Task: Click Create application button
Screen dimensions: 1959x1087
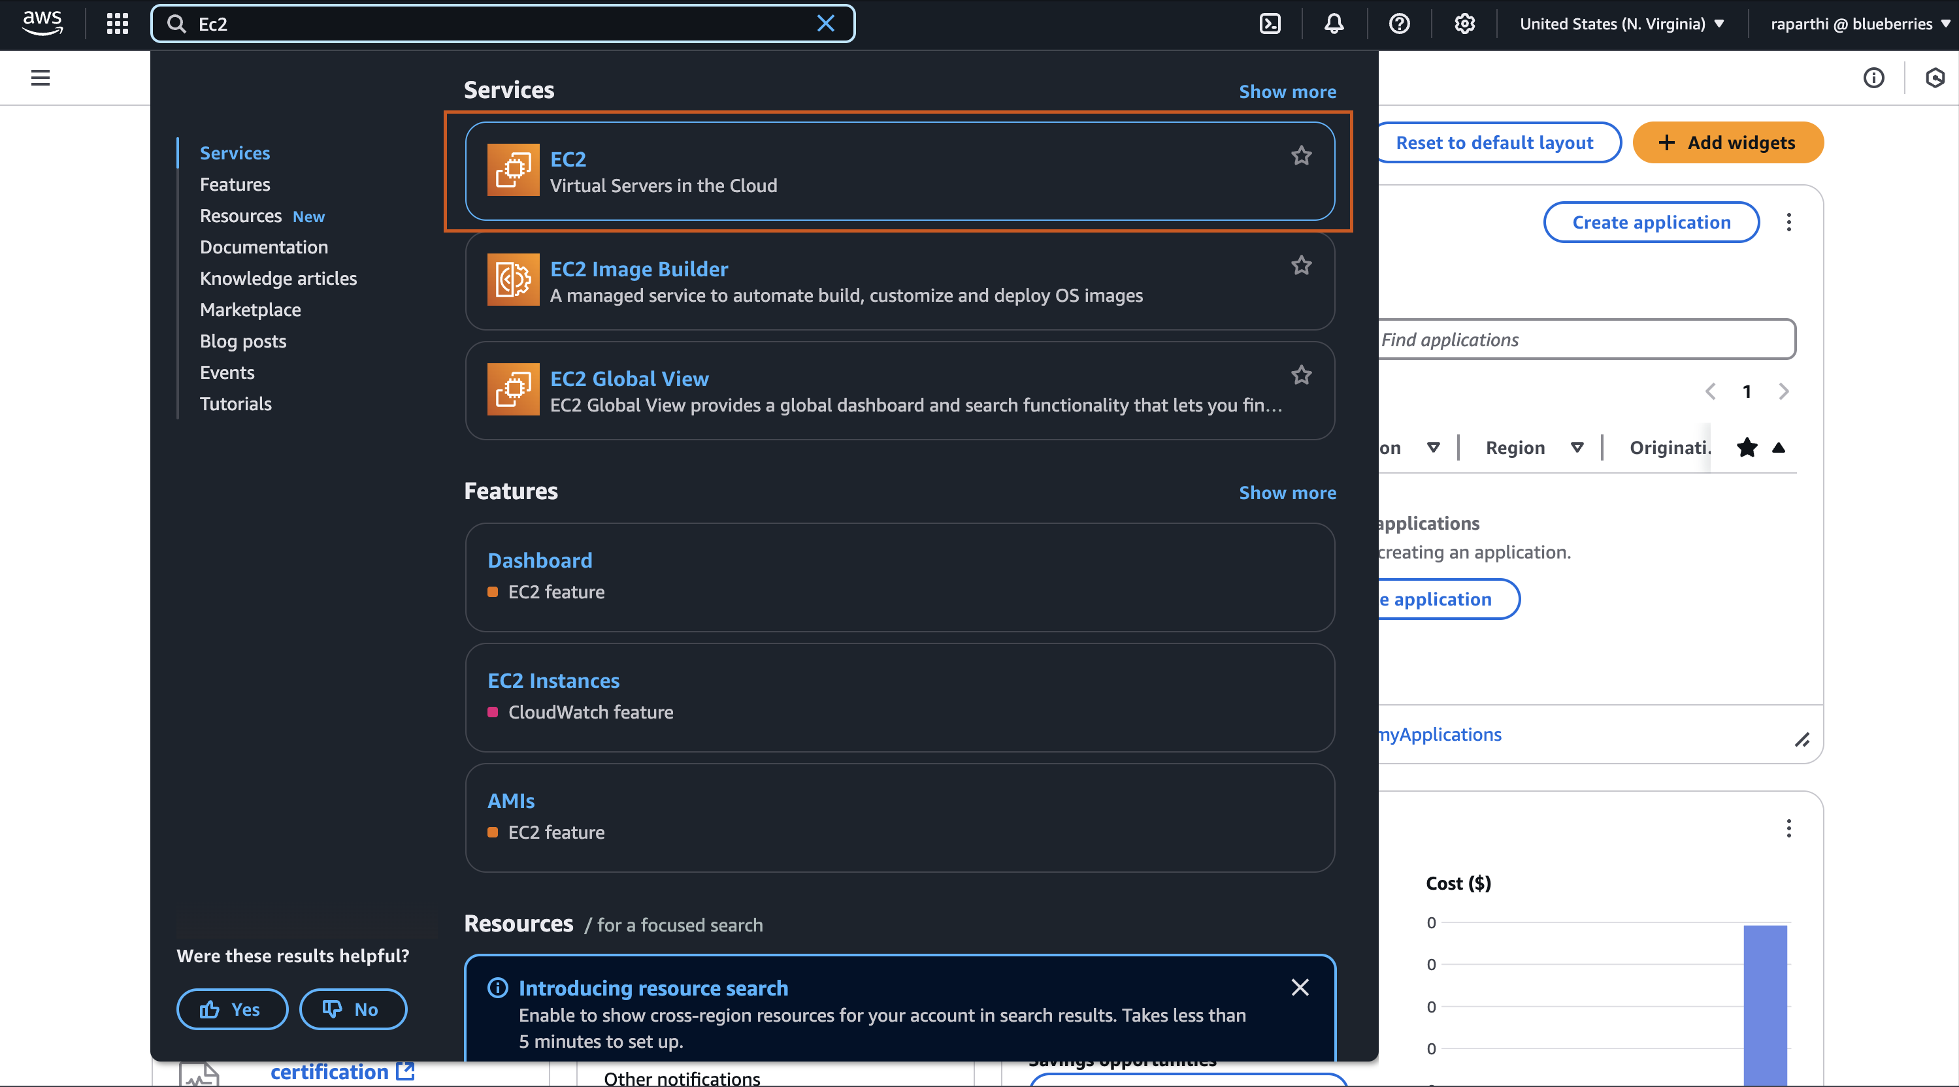Action: (x=1651, y=222)
